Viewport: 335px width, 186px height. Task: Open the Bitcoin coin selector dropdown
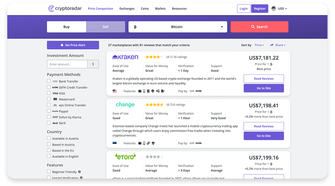[178, 27]
